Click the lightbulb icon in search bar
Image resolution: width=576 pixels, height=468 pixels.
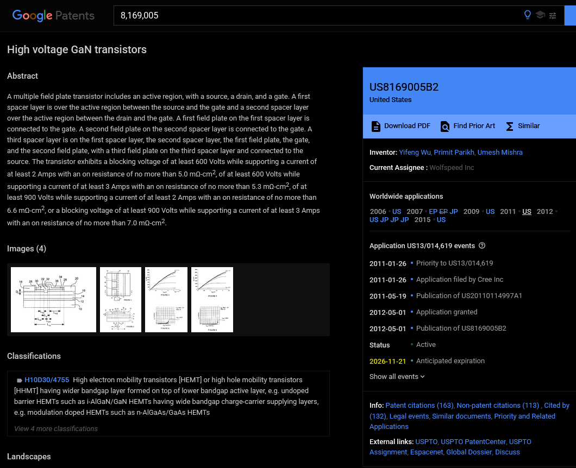[528, 15]
